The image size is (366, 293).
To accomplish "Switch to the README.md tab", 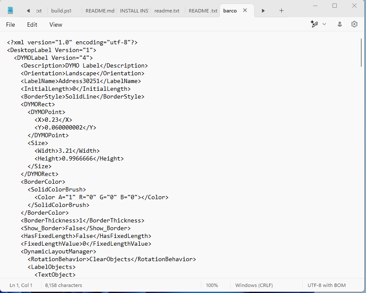I will click(100, 11).
